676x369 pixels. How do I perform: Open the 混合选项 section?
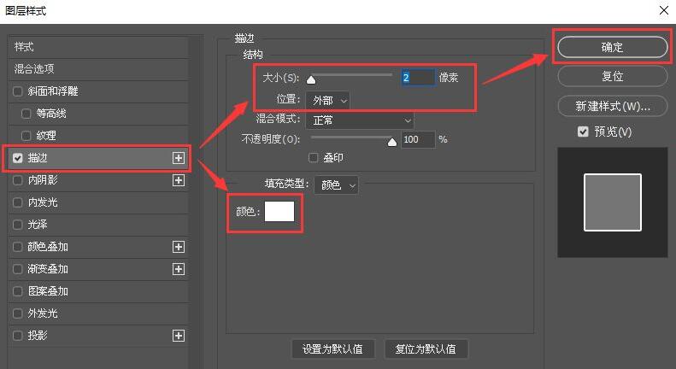pos(98,69)
